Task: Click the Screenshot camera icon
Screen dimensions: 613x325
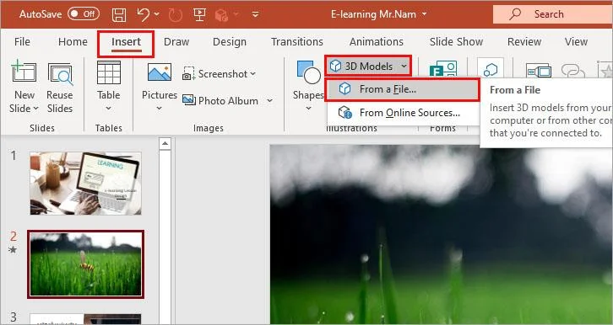Action: pyautogui.click(x=188, y=74)
